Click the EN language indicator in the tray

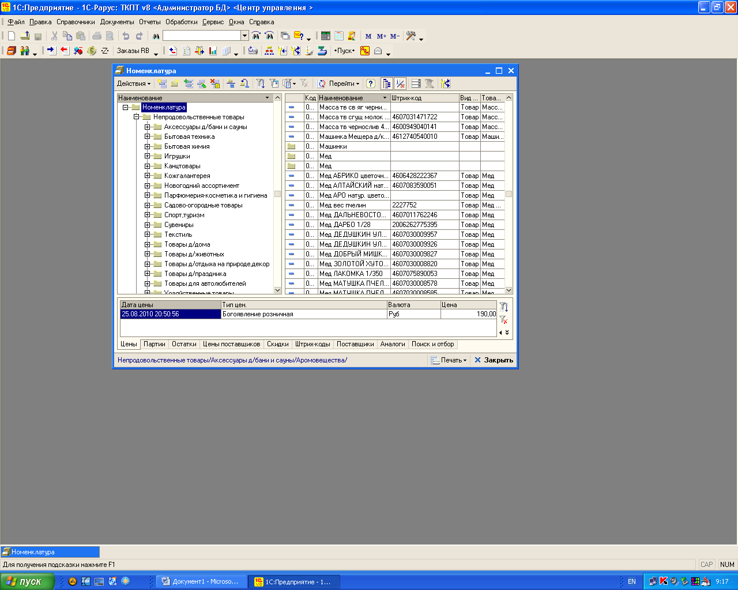[632, 581]
